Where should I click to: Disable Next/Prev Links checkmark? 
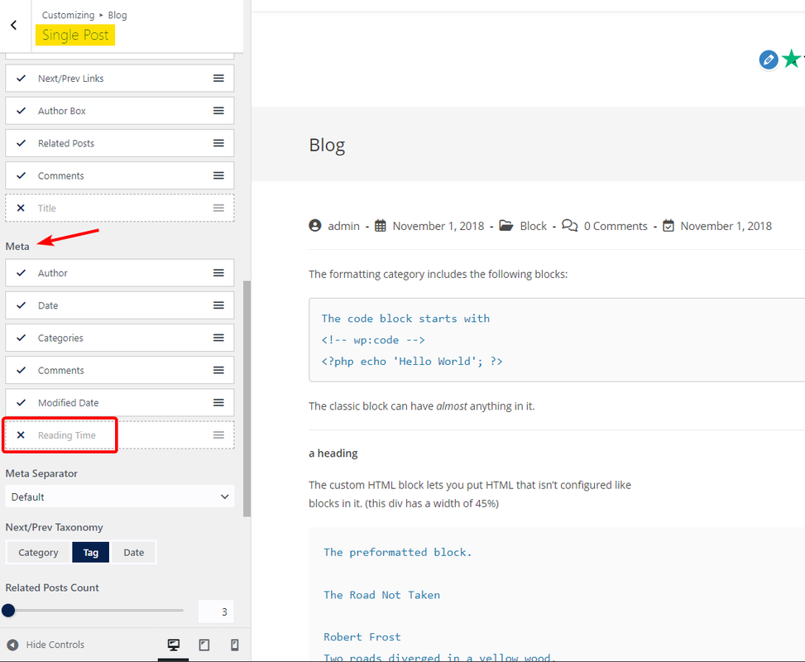pyautogui.click(x=21, y=78)
